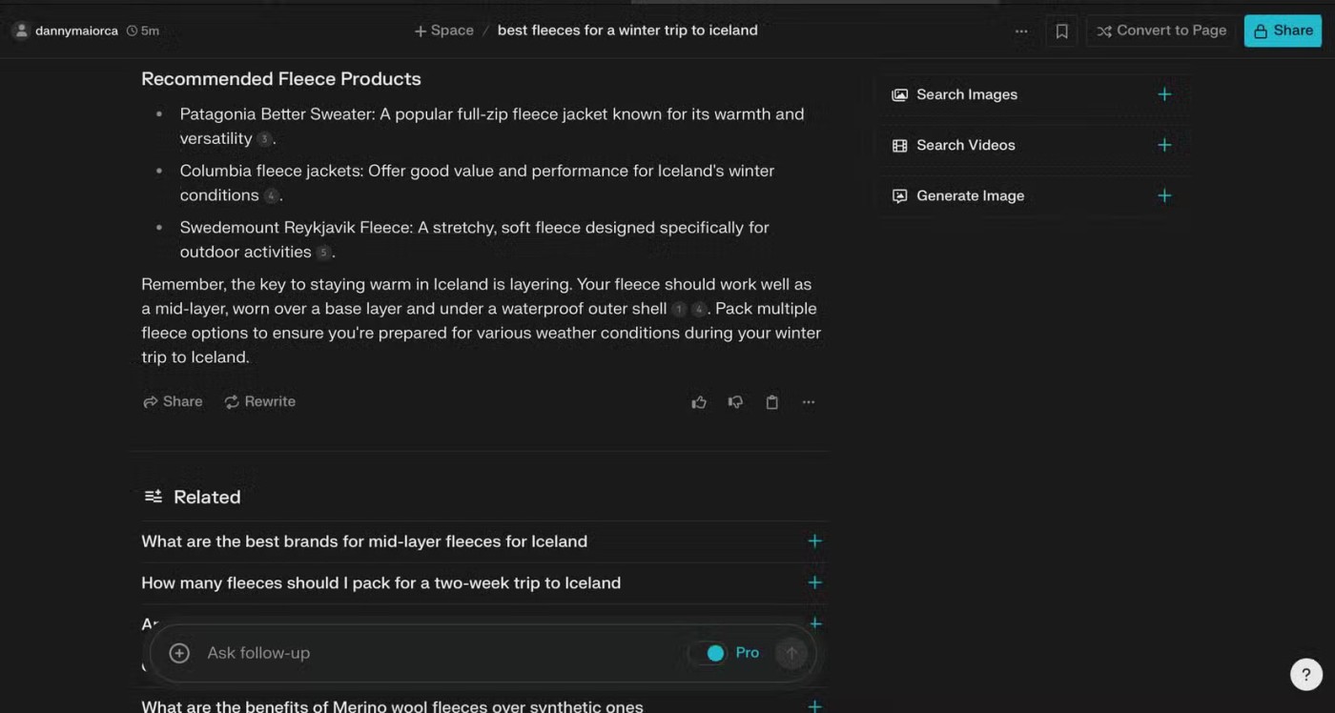The height and width of the screenshot is (713, 1335).
Task: Open the answer's three-dot options menu
Action: [x=809, y=402]
